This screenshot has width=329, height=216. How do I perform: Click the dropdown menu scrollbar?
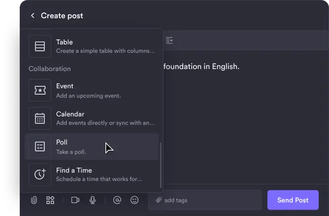[x=161, y=163]
